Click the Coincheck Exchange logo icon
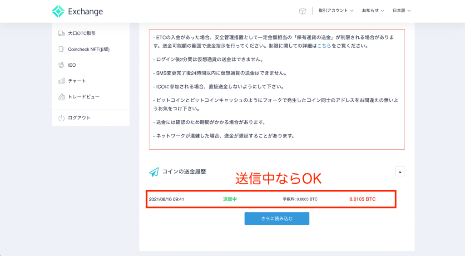Viewport: 465px width, 256px height. point(58,11)
